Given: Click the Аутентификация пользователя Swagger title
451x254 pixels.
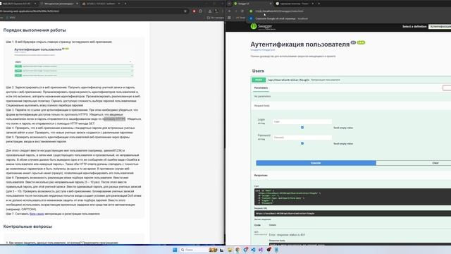Looking at the screenshot, I should click(299, 44).
